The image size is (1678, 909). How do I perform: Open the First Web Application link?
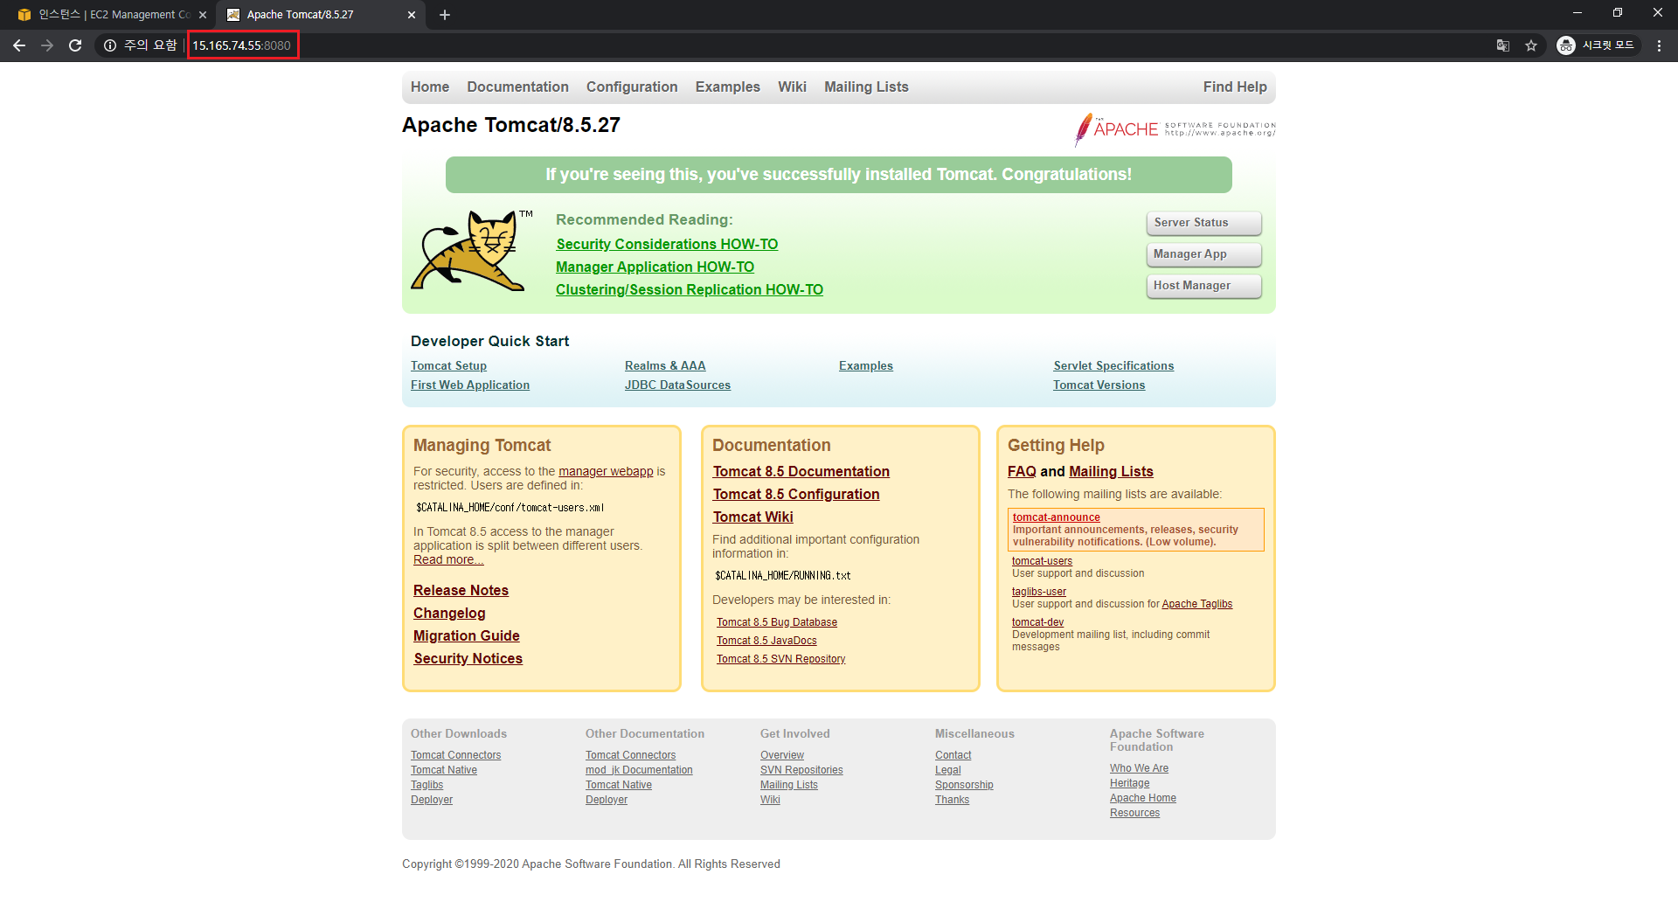point(470,385)
